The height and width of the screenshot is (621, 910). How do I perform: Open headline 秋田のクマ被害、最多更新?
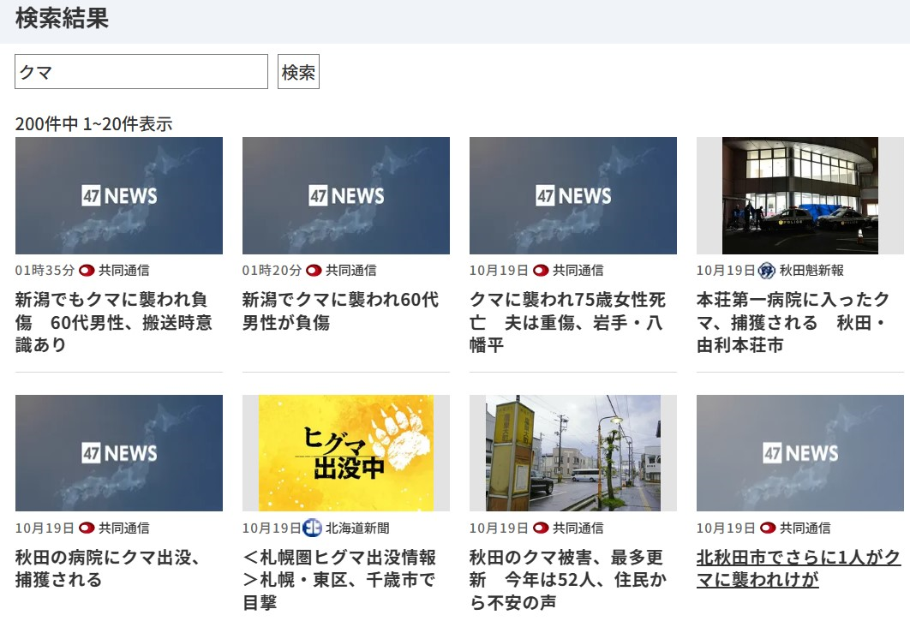567,580
